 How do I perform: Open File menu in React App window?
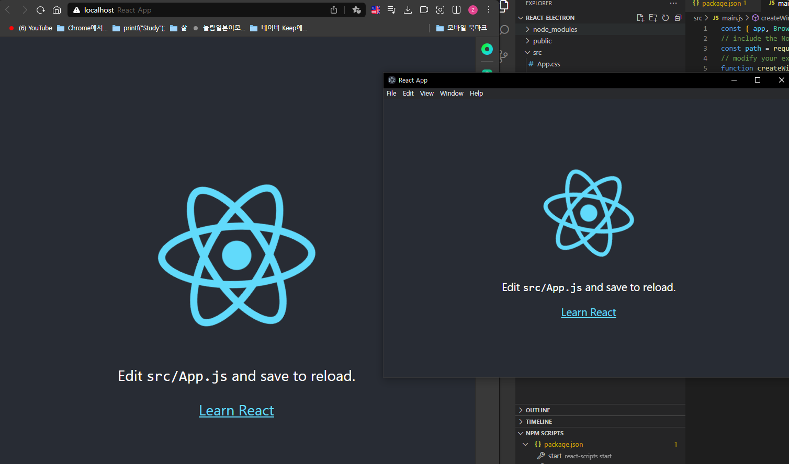coord(391,94)
